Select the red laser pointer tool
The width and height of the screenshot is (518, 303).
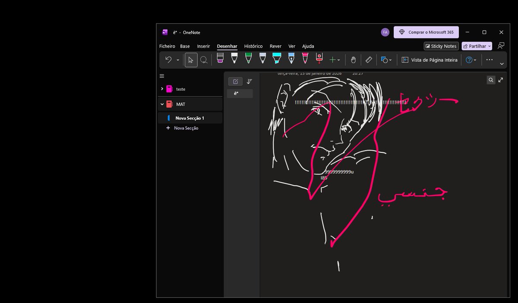tap(319, 58)
